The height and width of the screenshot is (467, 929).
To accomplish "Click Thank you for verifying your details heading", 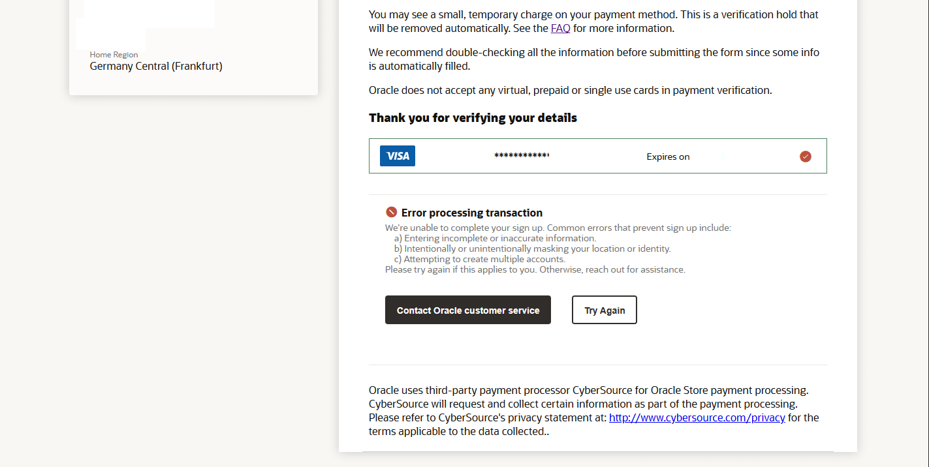I will [473, 118].
